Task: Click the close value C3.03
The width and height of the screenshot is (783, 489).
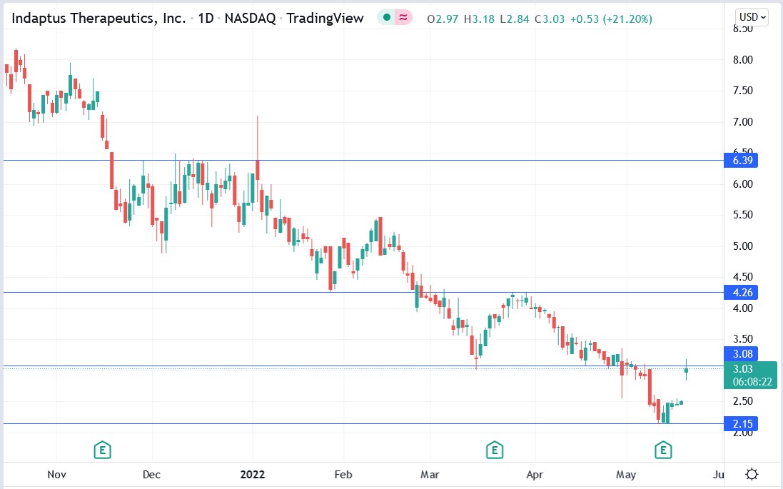Action: (550, 19)
